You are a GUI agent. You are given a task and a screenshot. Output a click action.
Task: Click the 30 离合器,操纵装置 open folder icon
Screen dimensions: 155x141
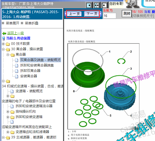point(8,49)
